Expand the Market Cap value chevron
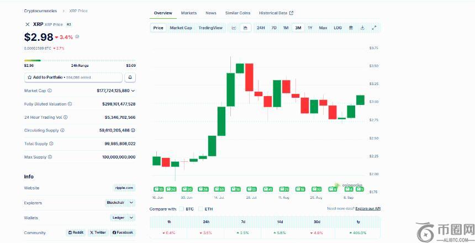Image resolution: width=475 pixels, height=243 pixels. [133, 91]
